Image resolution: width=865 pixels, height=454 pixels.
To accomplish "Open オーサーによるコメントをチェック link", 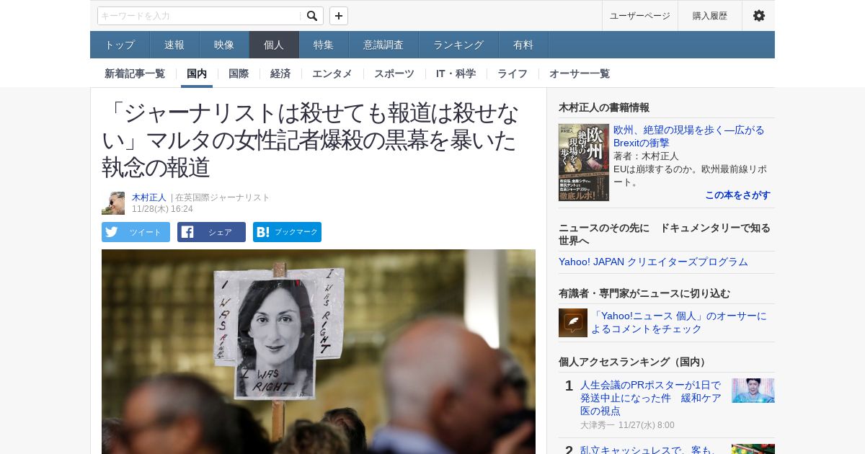I will point(680,322).
